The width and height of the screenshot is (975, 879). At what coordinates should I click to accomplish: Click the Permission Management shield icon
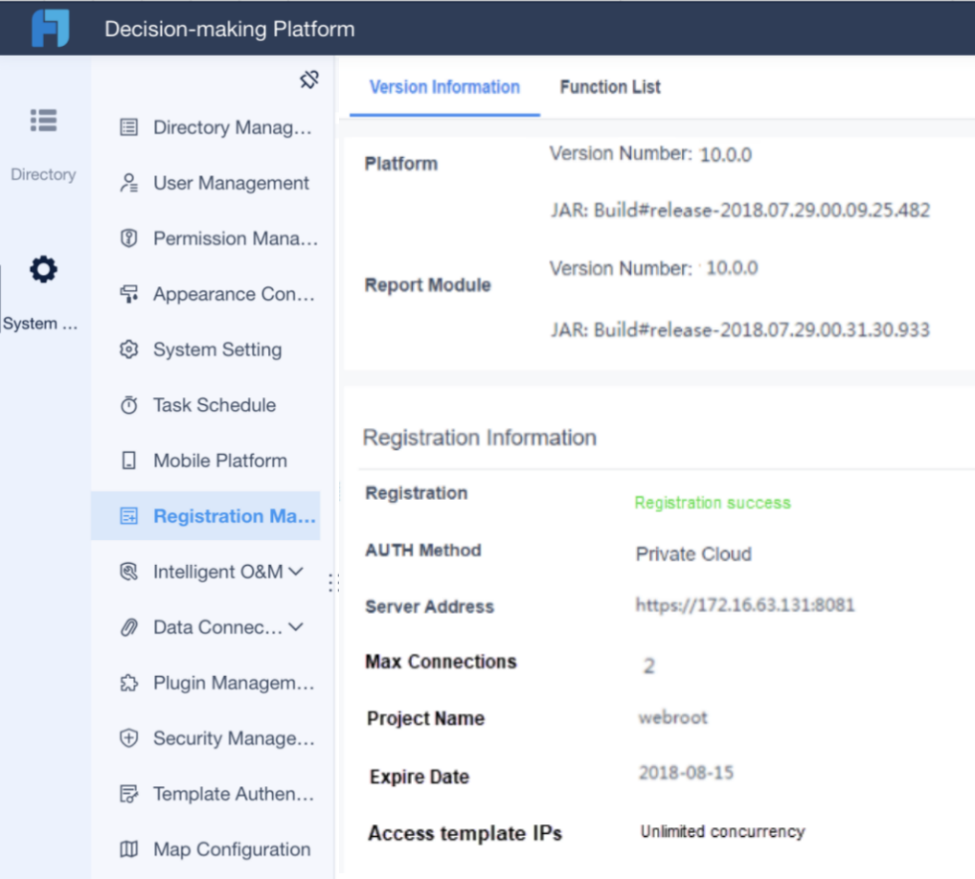click(x=128, y=238)
